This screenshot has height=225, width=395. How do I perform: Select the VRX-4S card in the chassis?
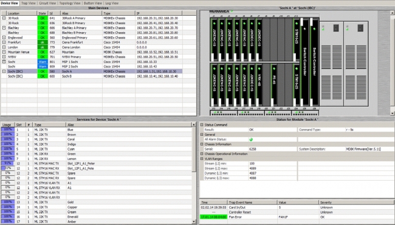point(259,85)
